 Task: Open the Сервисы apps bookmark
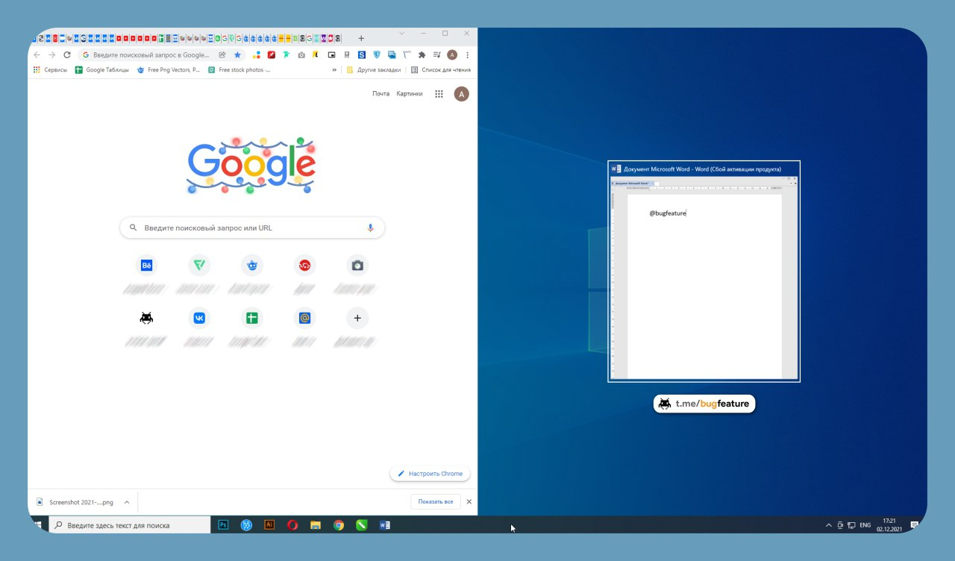pyautogui.click(x=50, y=70)
